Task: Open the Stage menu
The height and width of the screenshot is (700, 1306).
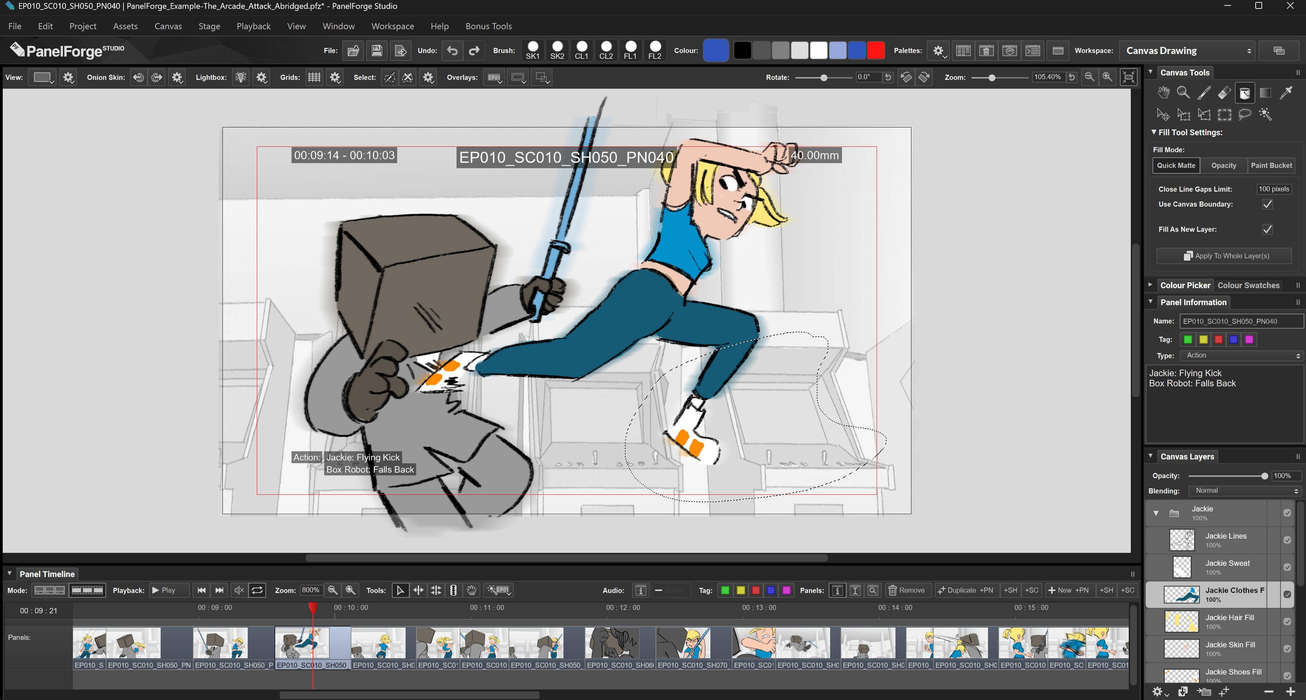Action: [209, 27]
